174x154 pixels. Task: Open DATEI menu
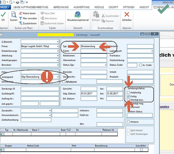pyautogui.click(x=5, y=7)
